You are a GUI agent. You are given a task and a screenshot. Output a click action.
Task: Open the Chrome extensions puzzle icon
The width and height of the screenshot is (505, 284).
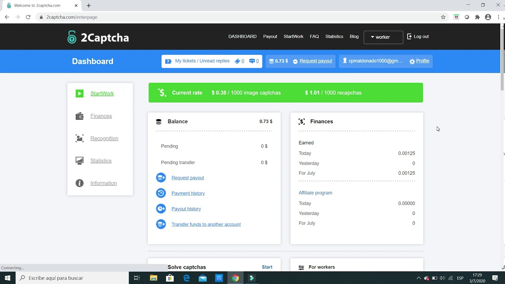coord(477,17)
